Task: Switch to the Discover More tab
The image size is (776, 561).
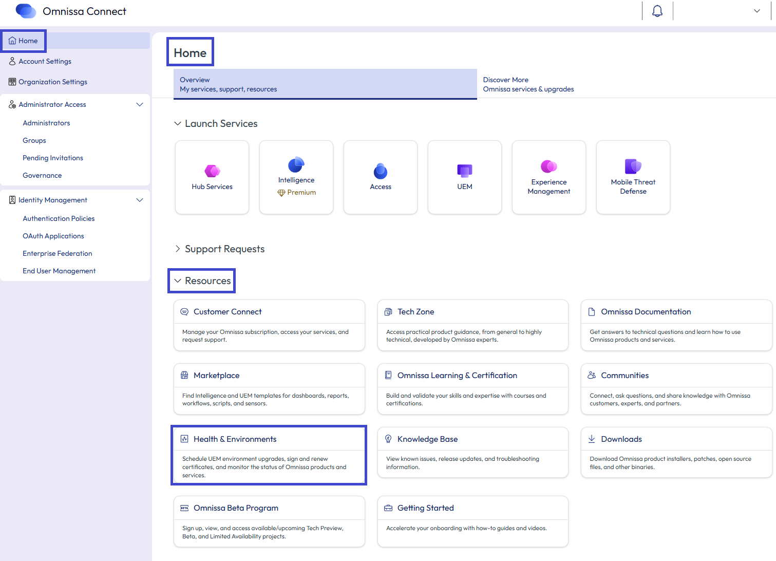Action: tap(528, 84)
